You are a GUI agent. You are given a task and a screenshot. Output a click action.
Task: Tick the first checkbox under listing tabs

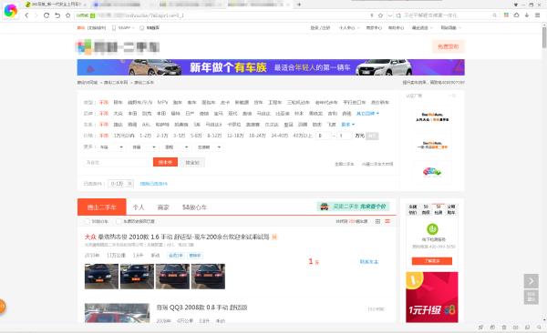(x=88, y=221)
